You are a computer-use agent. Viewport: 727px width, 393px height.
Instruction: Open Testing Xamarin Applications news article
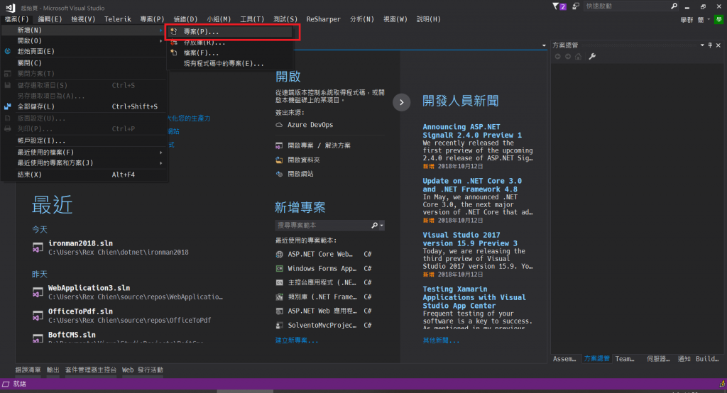pyautogui.click(x=474, y=297)
